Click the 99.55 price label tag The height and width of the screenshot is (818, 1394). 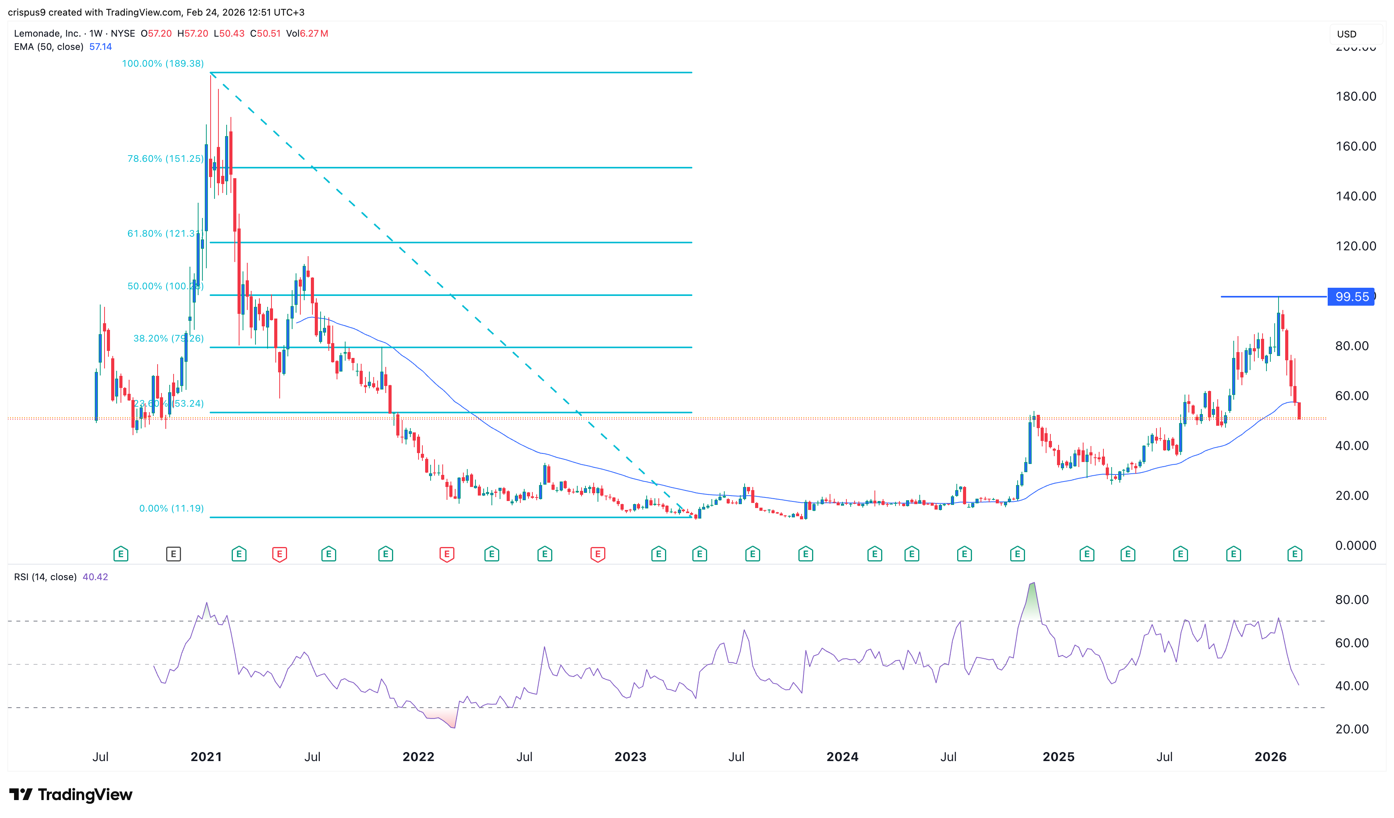click(1351, 297)
